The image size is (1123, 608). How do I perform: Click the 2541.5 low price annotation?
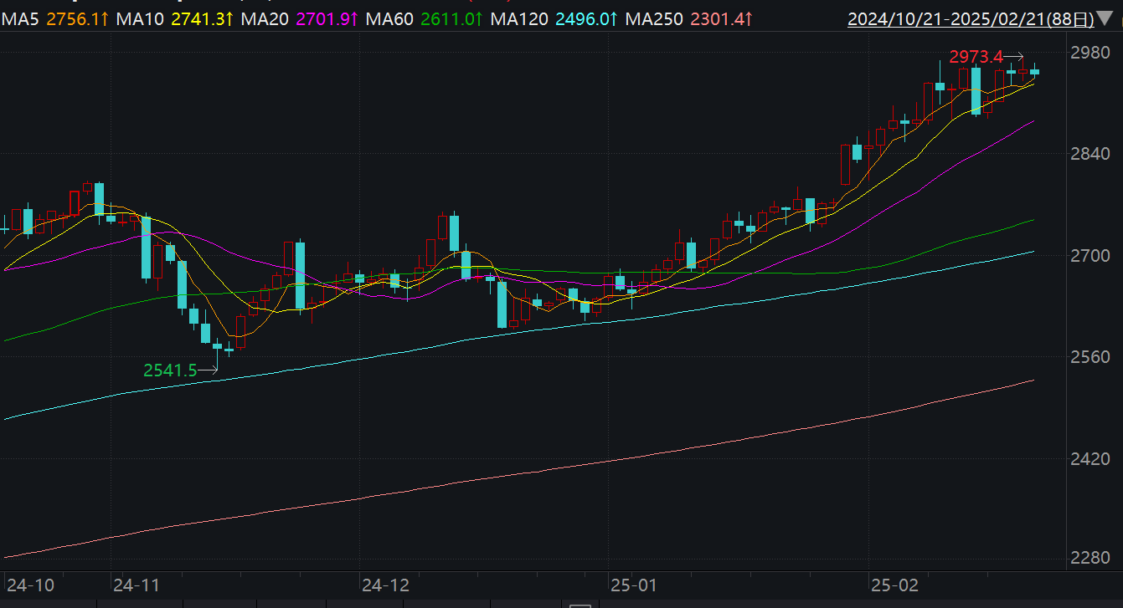(x=170, y=370)
